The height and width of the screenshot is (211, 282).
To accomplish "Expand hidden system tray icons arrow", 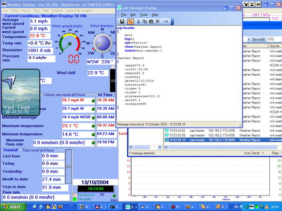I will pos(241,207).
